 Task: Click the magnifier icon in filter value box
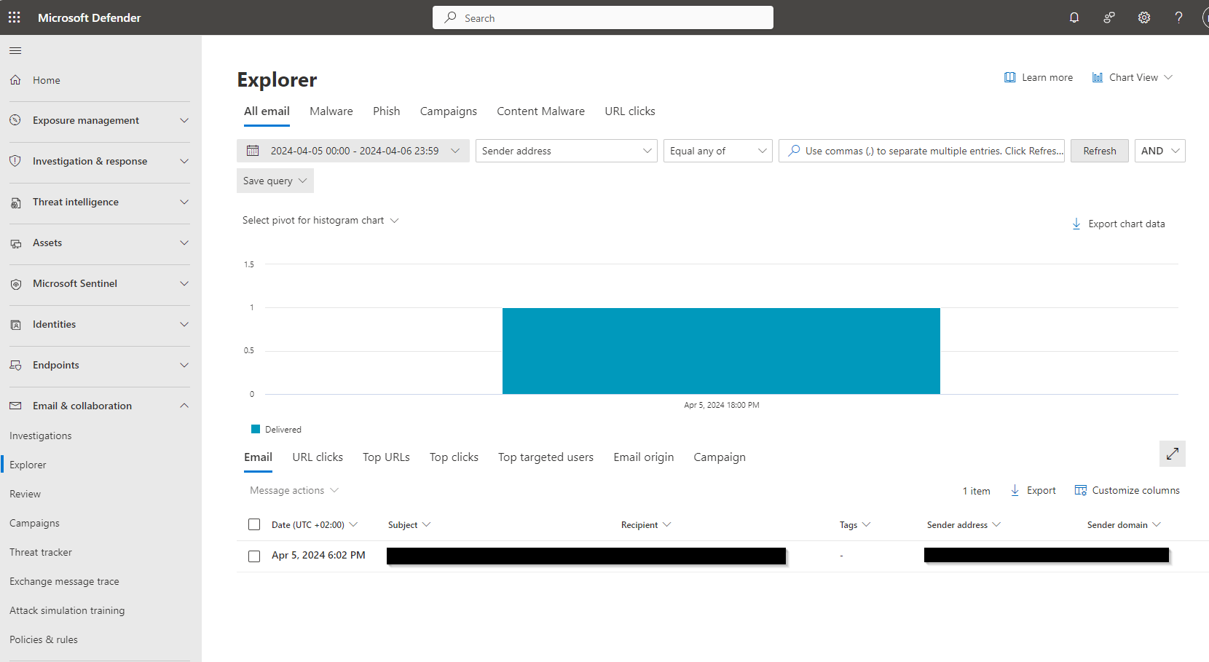click(x=794, y=151)
